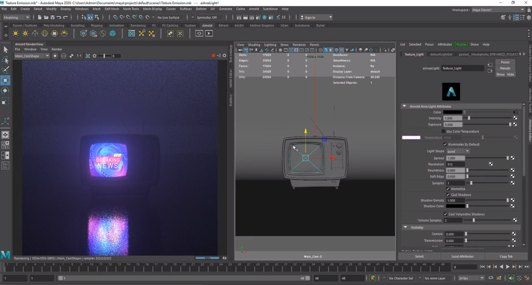
Task: Collapse the Arnold Area Light Attributes section
Action: 404,106
